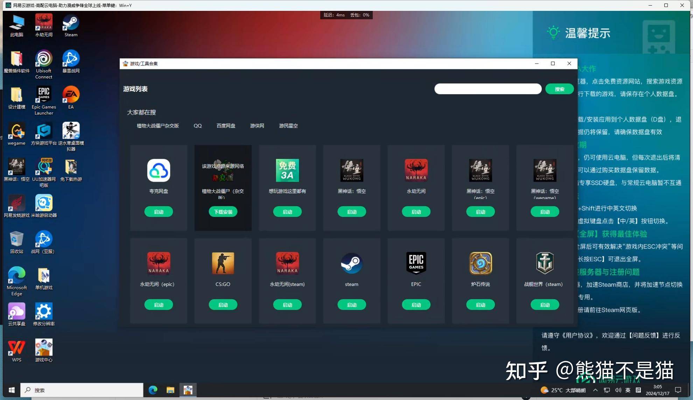Select the Ubisoft Connect desktop icon
The width and height of the screenshot is (693, 400).
pyautogui.click(x=44, y=64)
